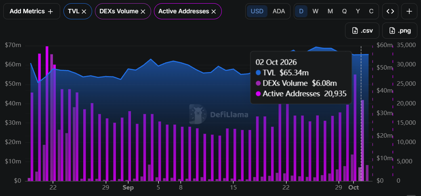Open the embed code icon button

coord(390,11)
